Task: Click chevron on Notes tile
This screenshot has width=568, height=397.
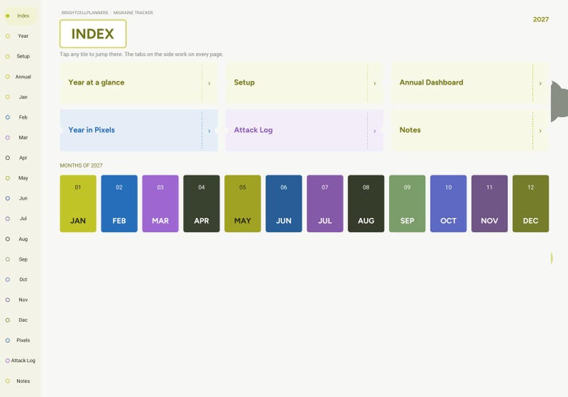Action: click(x=541, y=131)
